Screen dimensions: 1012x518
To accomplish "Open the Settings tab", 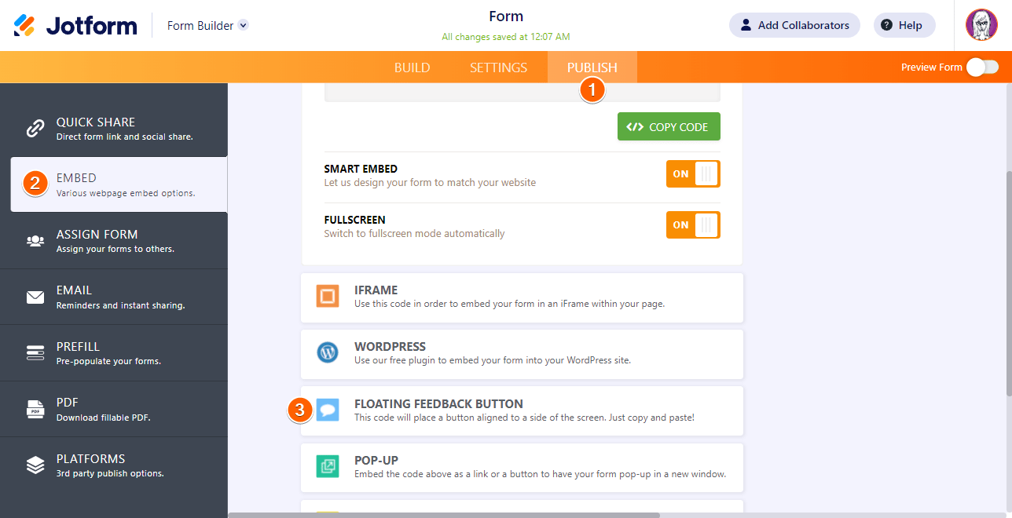I will 498,67.
